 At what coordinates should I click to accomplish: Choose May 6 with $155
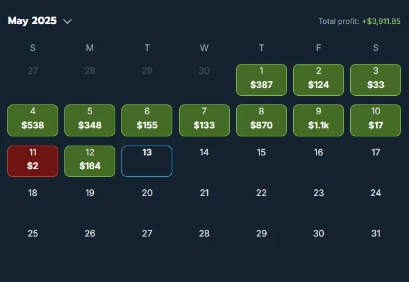click(x=147, y=120)
